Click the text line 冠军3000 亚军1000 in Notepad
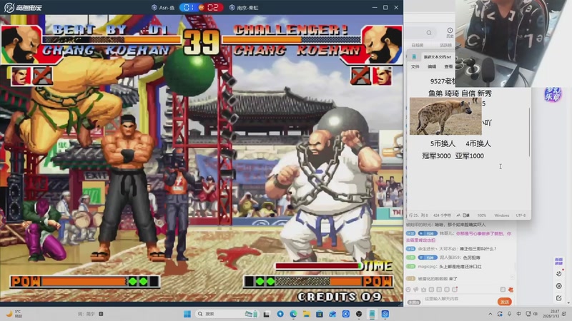 pos(453,156)
